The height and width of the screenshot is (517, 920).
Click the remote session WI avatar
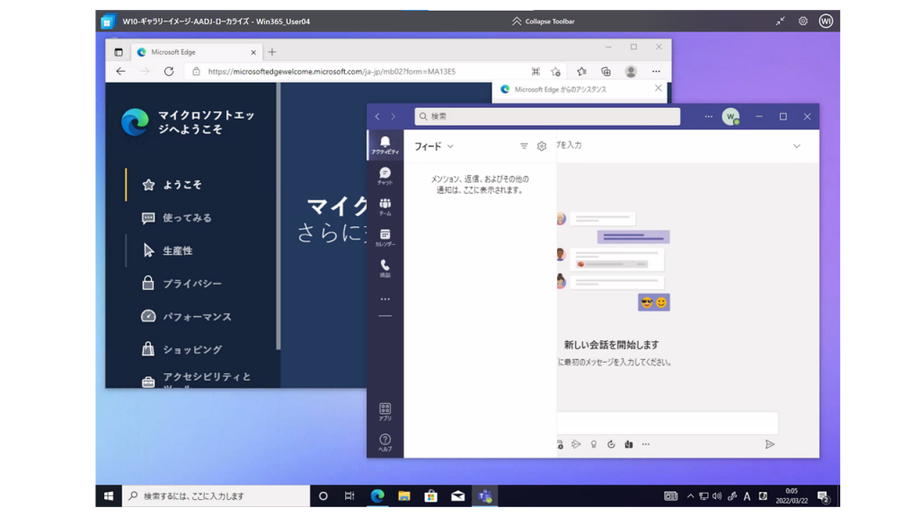pyautogui.click(x=827, y=22)
